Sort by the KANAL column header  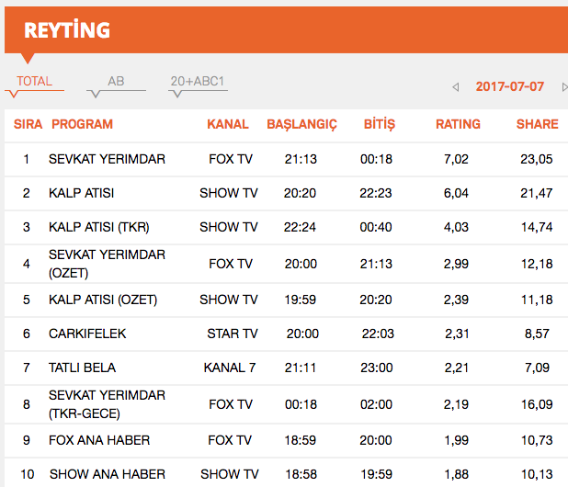228,124
